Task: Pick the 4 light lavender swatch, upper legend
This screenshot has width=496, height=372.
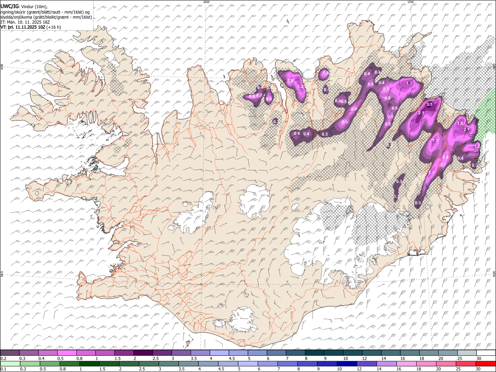Action: (x=219, y=353)
